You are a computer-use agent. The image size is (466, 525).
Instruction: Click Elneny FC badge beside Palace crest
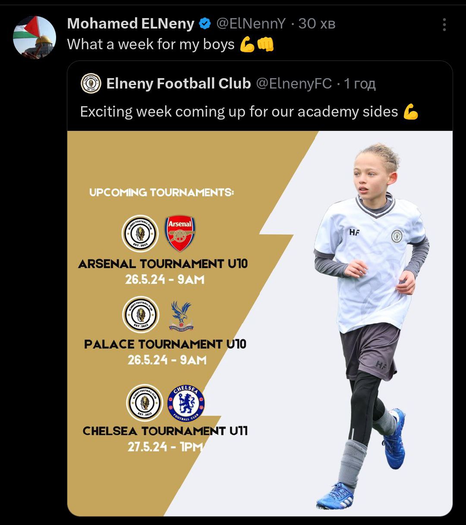click(141, 314)
